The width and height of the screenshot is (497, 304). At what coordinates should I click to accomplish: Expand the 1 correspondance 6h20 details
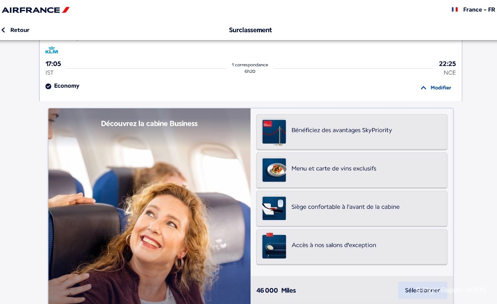click(250, 68)
